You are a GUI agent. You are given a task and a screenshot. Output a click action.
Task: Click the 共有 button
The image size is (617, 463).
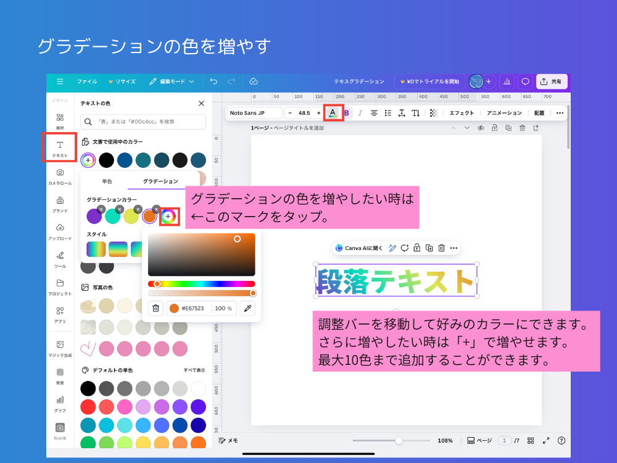551,81
